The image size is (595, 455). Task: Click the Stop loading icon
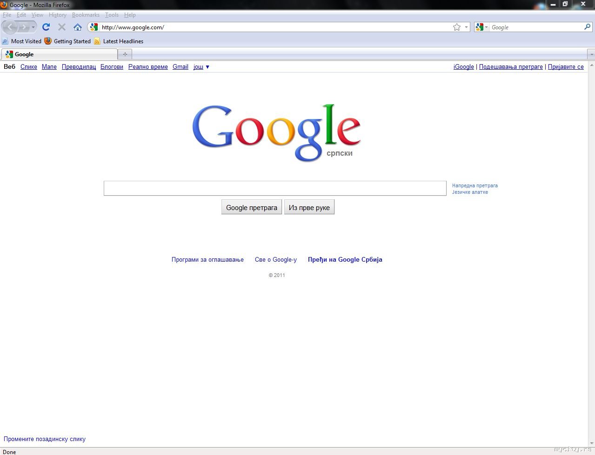pos(61,27)
